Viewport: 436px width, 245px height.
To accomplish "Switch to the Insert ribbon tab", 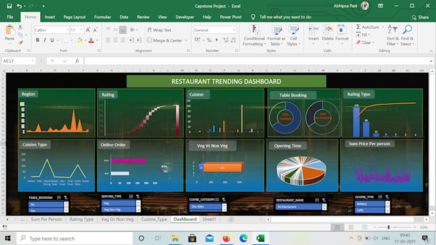I will (x=49, y=17).
